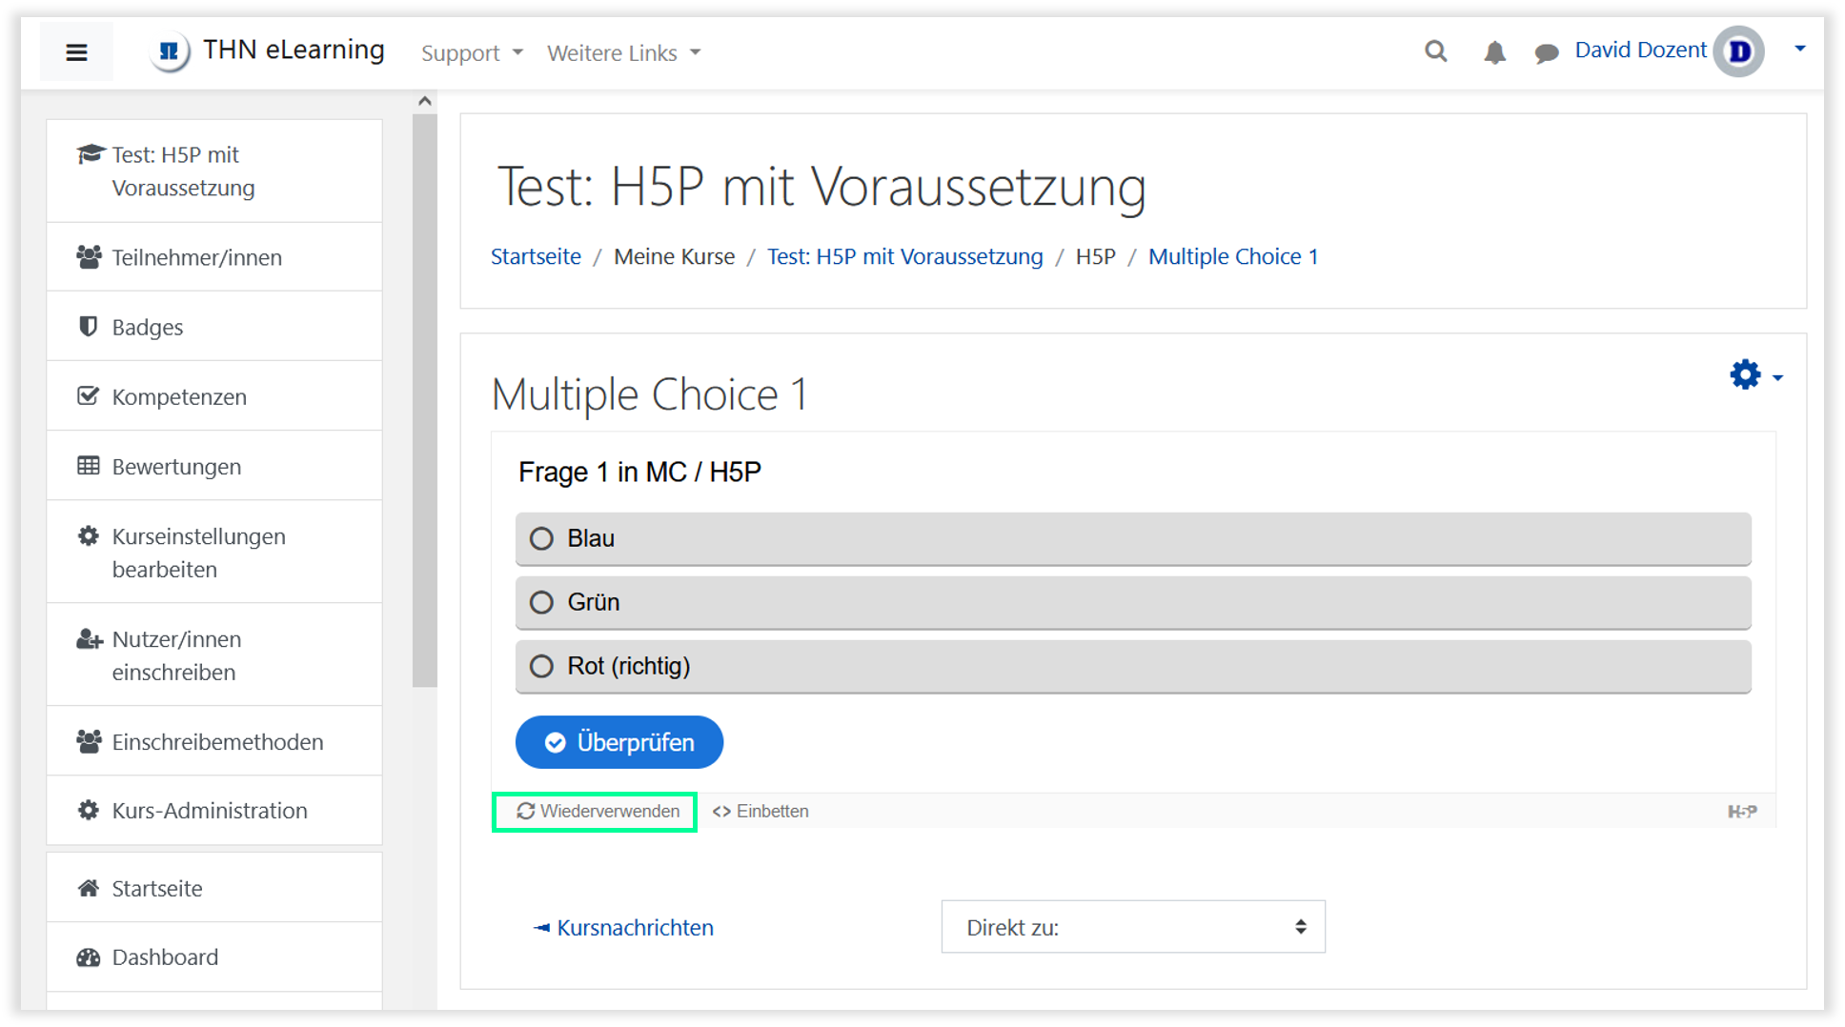The height and width of the screenshot is (1027, 1845).
Task: Expand the Support dropdown menu
Action: [x=472, y=53]
